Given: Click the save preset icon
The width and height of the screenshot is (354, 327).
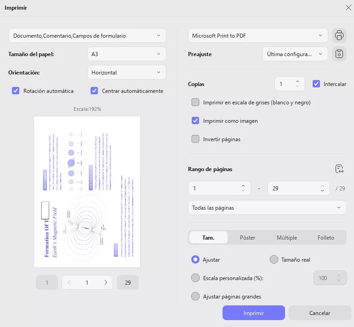Looking at the screenshot, I should point(339,54).
